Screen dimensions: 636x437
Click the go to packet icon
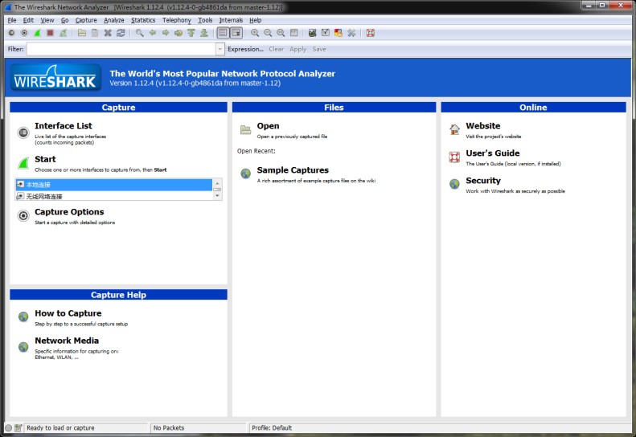(x=178, y=33)
